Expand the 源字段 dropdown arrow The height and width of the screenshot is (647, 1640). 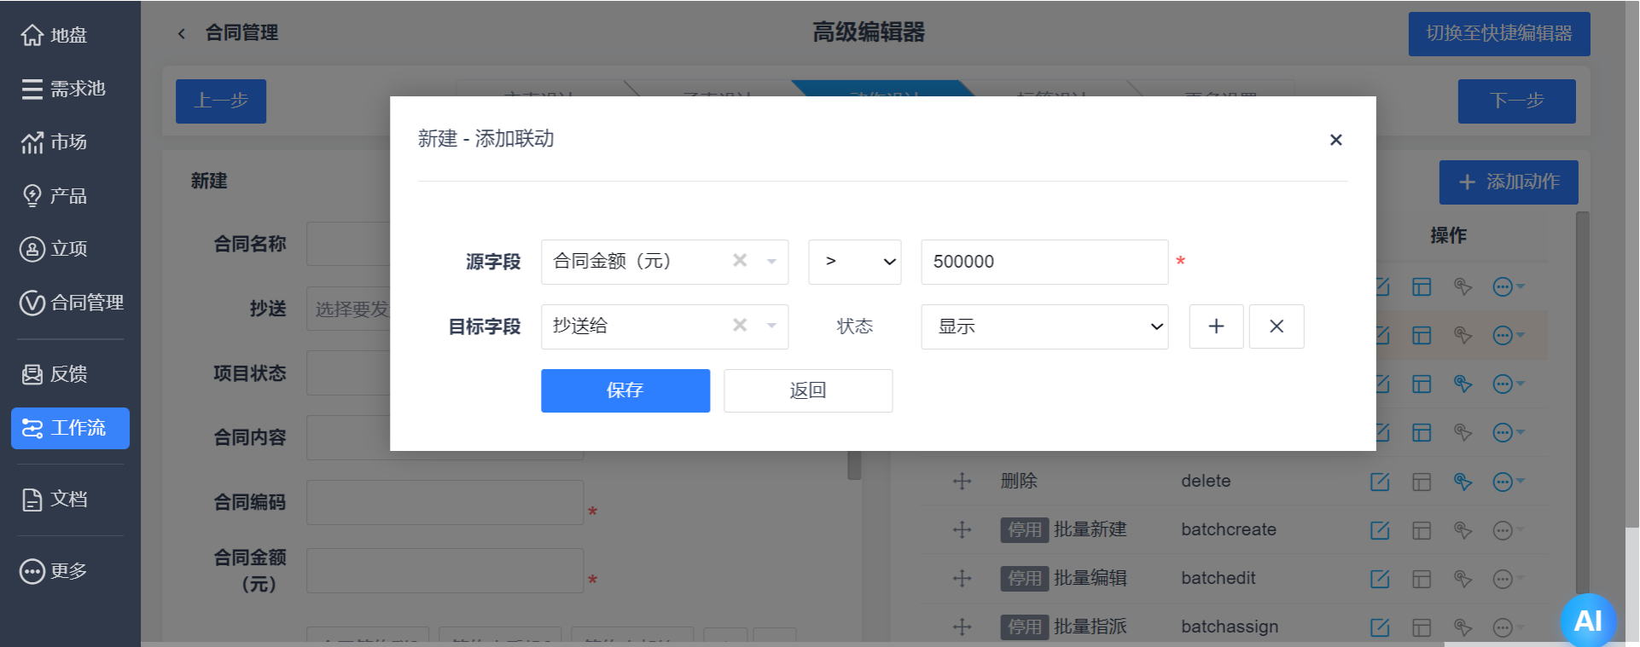coord(771,262)
